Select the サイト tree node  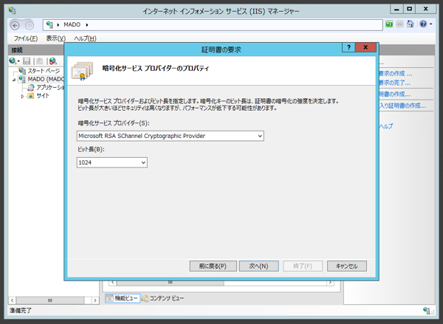(x=43, y=96)
